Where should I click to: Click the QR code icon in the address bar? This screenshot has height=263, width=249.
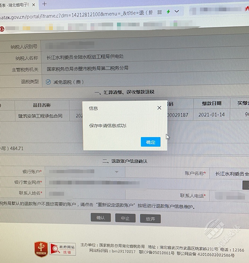tap(160, 12)
